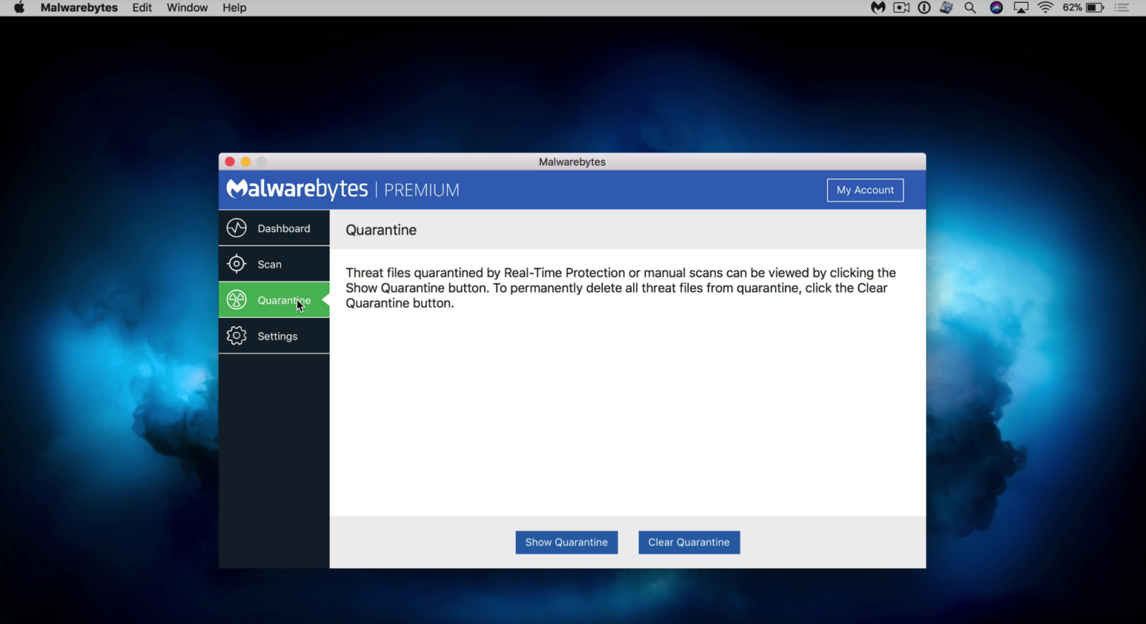This screenshot has height=624, width=1146.
Task: Open Notification Center list icon
Action: [x=1122, y=8]
